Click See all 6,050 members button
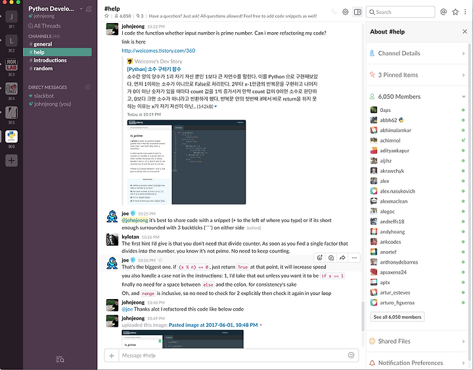This screenshot has width=473, height=370. pos(397,317)
